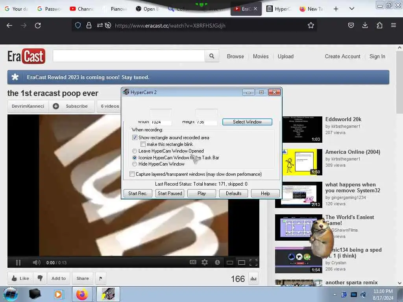403x302 pixels.
Task: Select Iconize HyperCam Window to Task Bar
Action: (x=135, y=157)
